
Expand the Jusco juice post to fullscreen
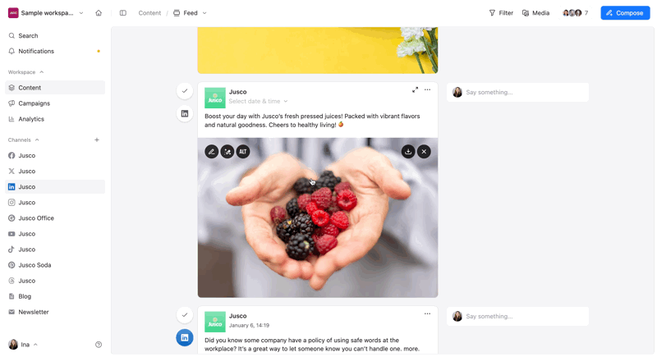415,89
